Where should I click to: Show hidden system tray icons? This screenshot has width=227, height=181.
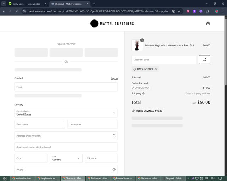click(188, 179)
